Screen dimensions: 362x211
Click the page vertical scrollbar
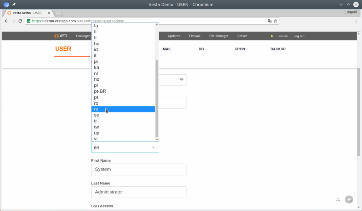(x=358, y=112)
